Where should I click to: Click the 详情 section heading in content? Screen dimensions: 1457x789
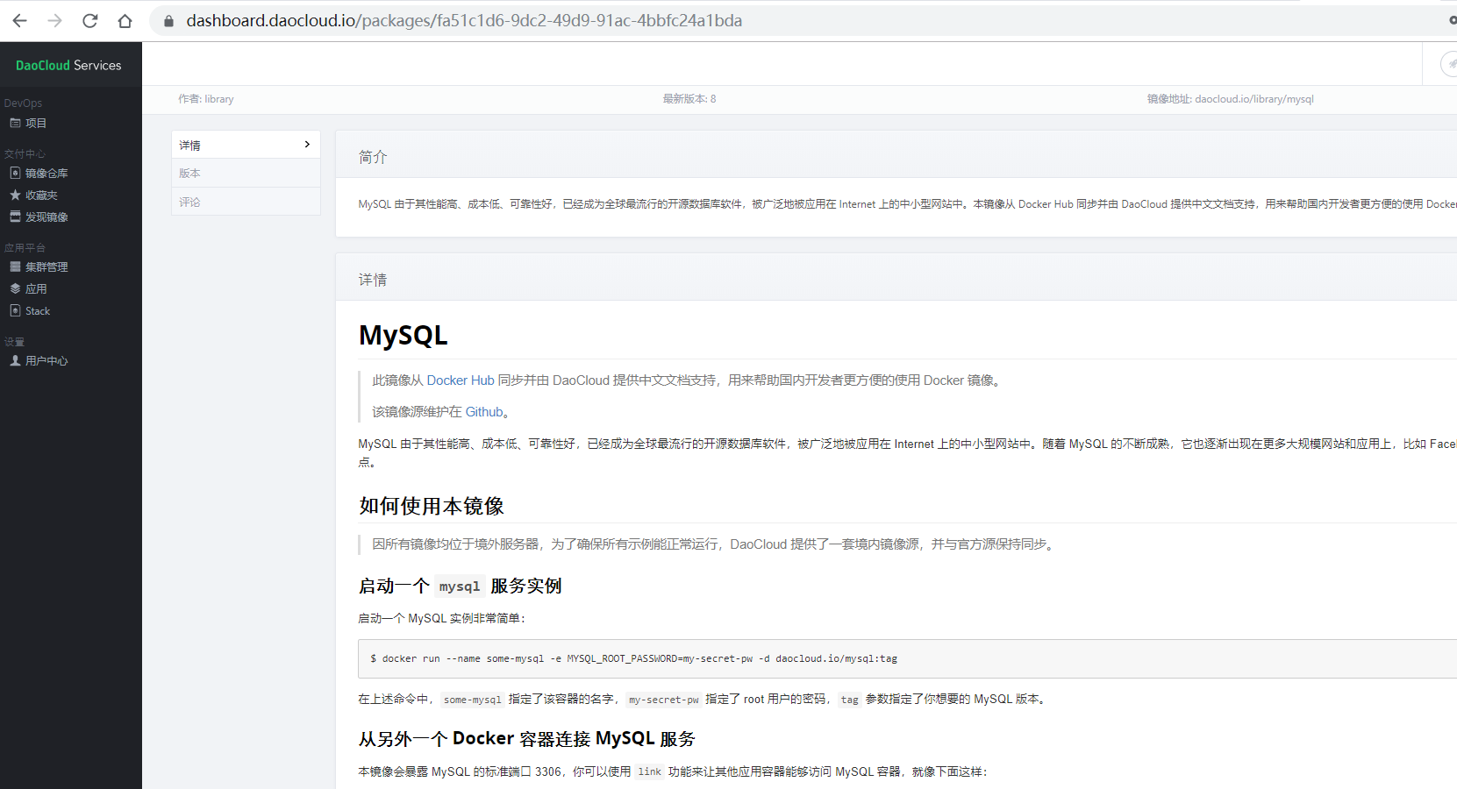point(373,280)
